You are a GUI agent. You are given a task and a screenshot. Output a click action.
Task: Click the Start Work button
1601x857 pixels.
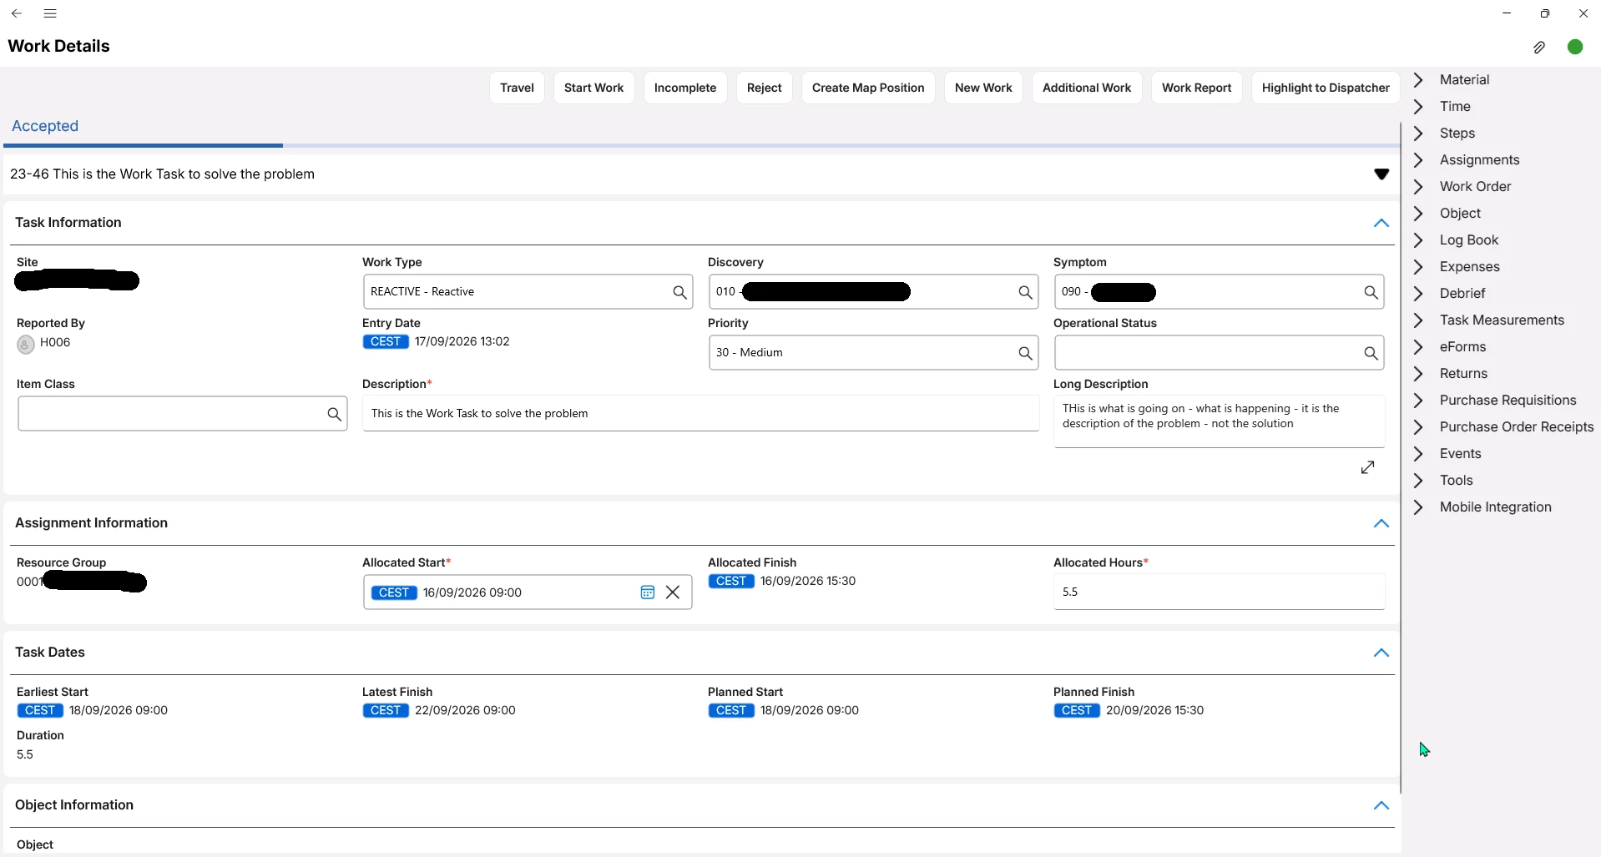pyautogui.click(x=593, y=88)
